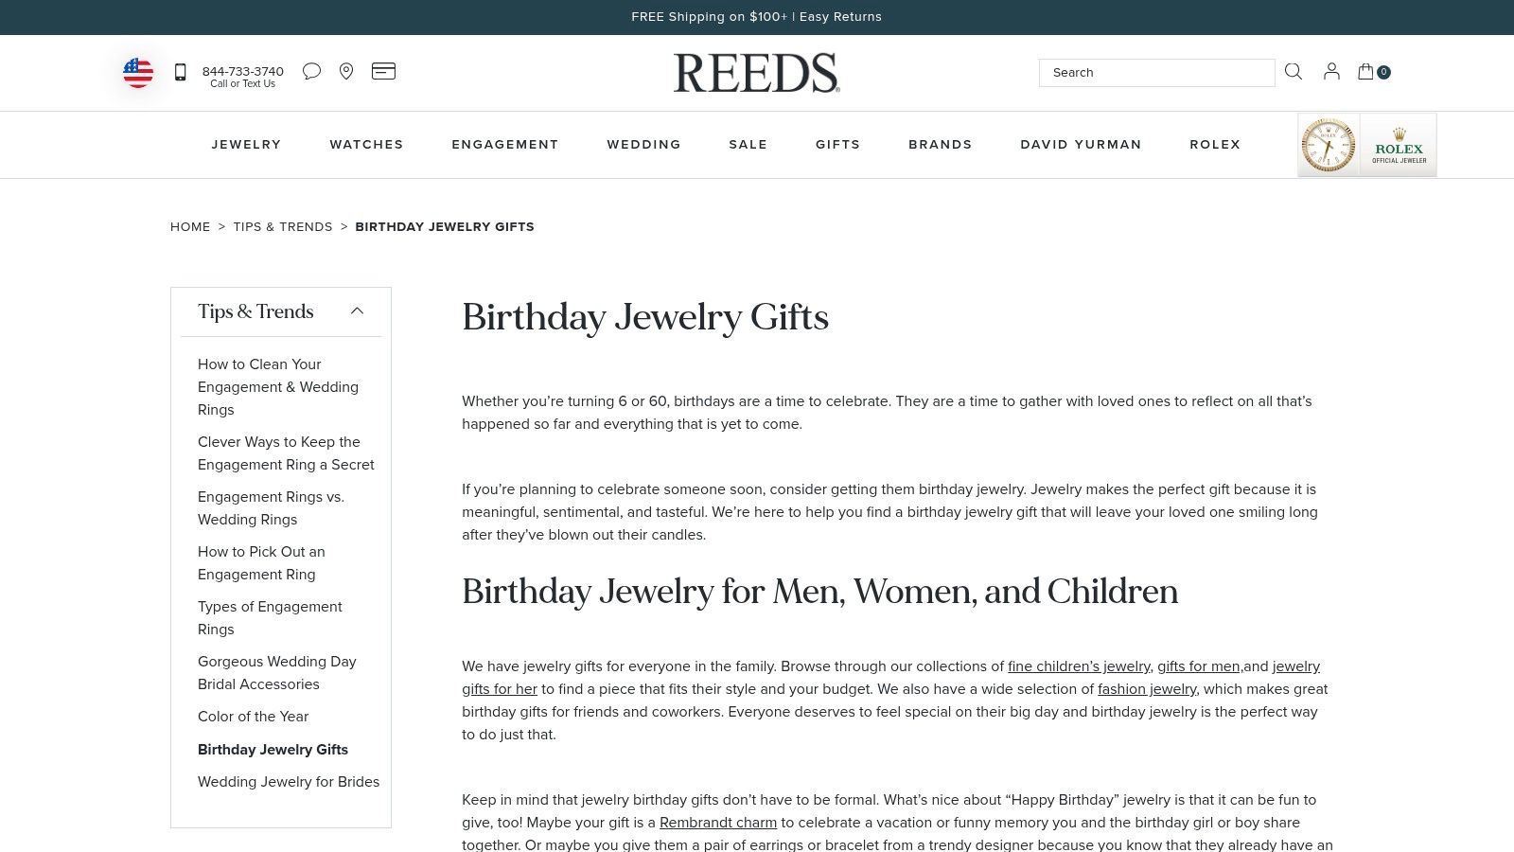Go to Tips & Trends breadcrumb

[x=283, y=227]
